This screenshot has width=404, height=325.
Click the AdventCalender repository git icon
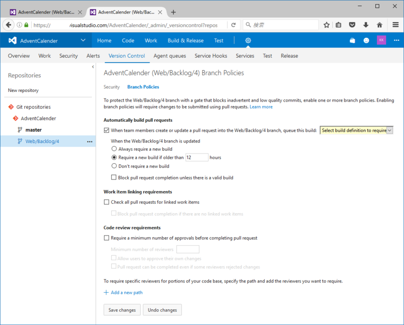tap(16, 118)
